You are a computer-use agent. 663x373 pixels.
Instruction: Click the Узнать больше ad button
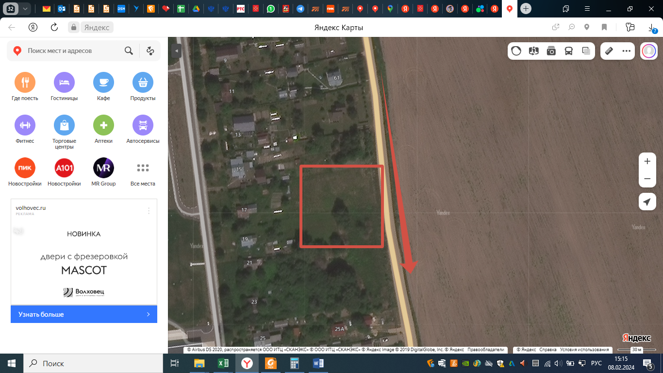pos(84,314)
